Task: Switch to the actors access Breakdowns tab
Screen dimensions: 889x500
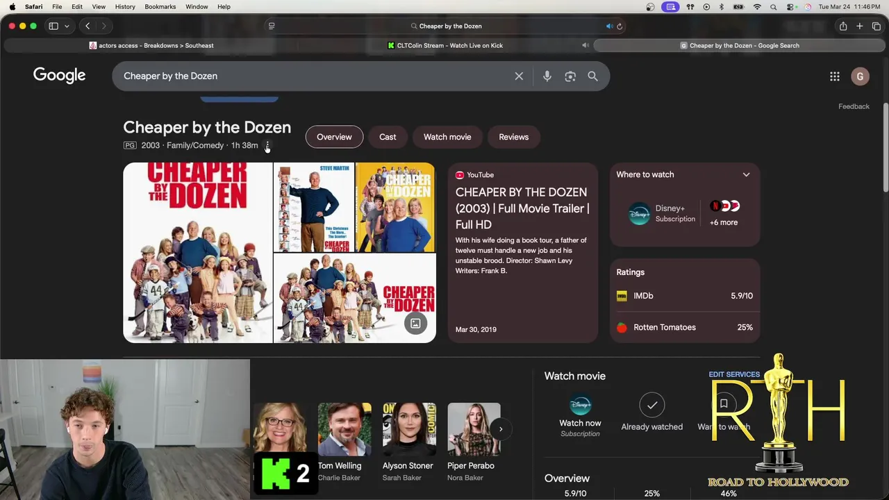Action: (x=151, y=45)
